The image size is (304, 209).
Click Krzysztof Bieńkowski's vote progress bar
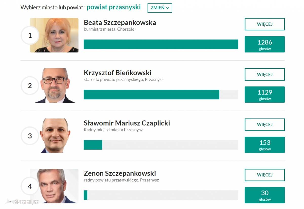[161, 95]
